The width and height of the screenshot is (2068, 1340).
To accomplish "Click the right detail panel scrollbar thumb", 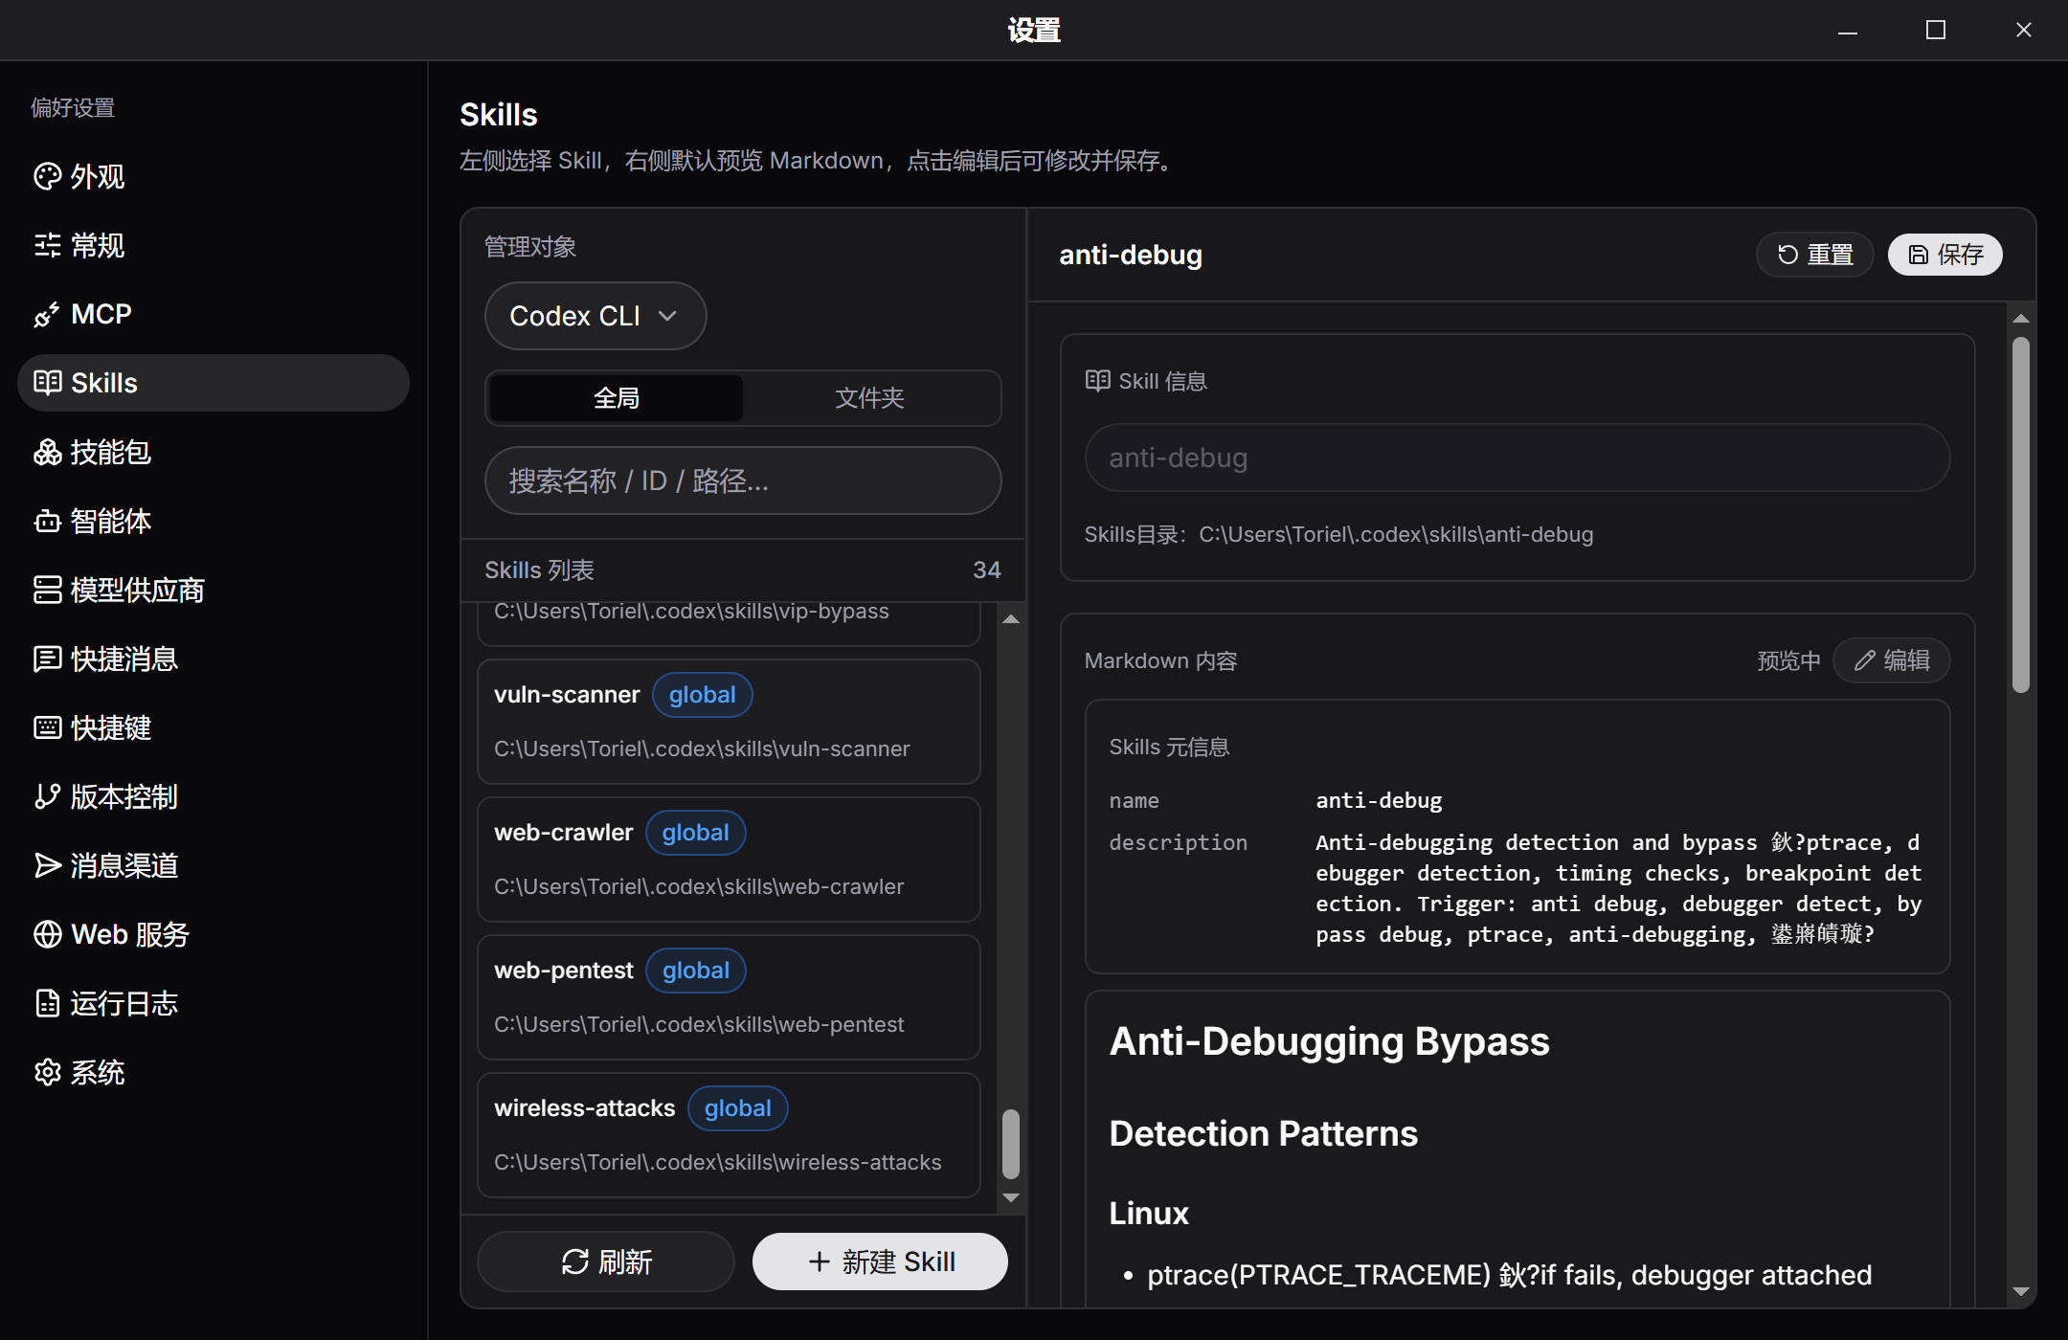I will pyautogui.click(x=2021, y=515).
